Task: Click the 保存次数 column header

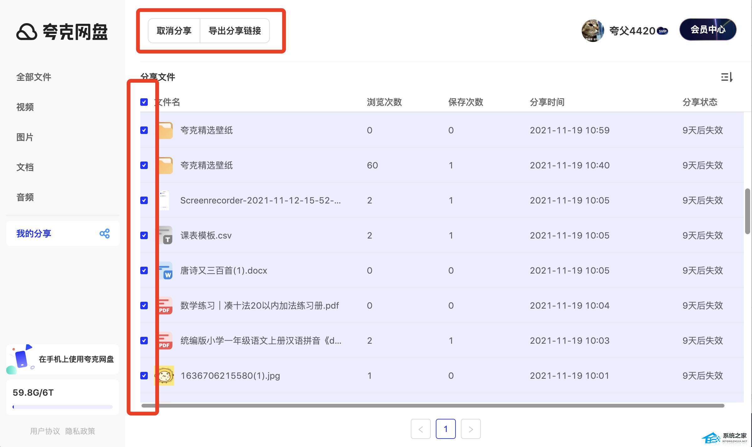Action: pyautogui.click(x=466, y=102)
